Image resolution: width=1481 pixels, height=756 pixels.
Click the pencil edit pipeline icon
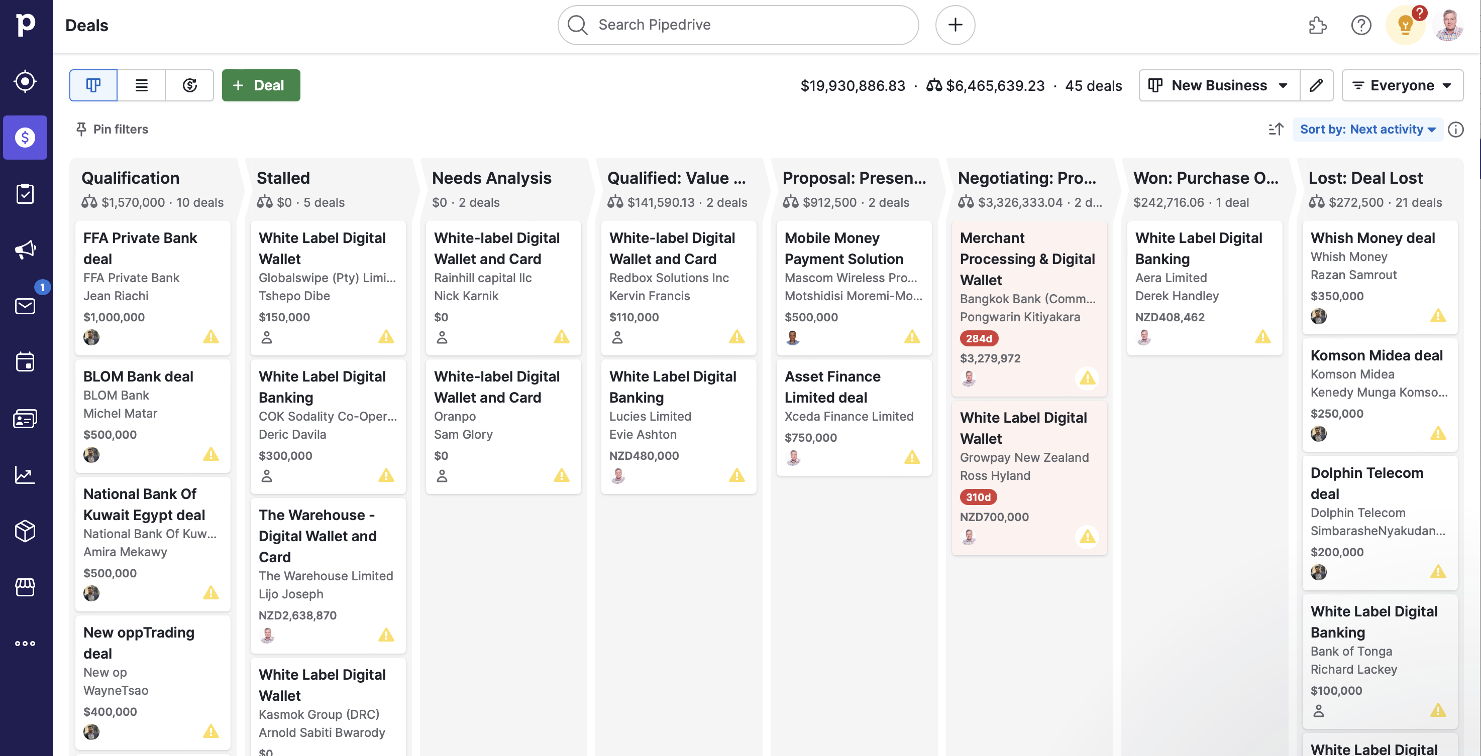(1316, 86)
